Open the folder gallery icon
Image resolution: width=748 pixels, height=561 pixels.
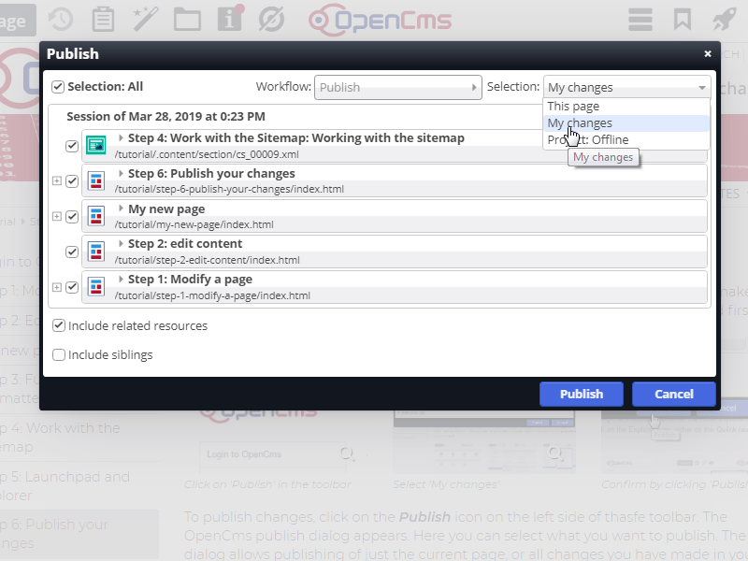point(187,20)
